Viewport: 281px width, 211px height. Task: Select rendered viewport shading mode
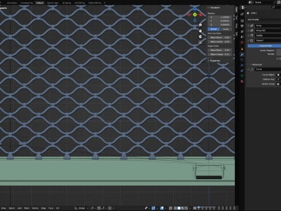click(x=186, y=208)
